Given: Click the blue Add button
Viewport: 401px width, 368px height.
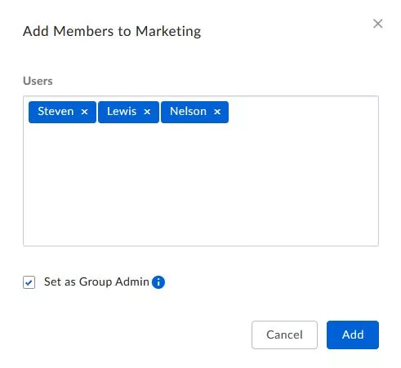Looking at the screenshot, I should click(353, 335).
